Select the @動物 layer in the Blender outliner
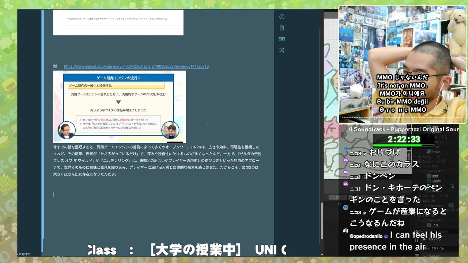 pos(437,182)
